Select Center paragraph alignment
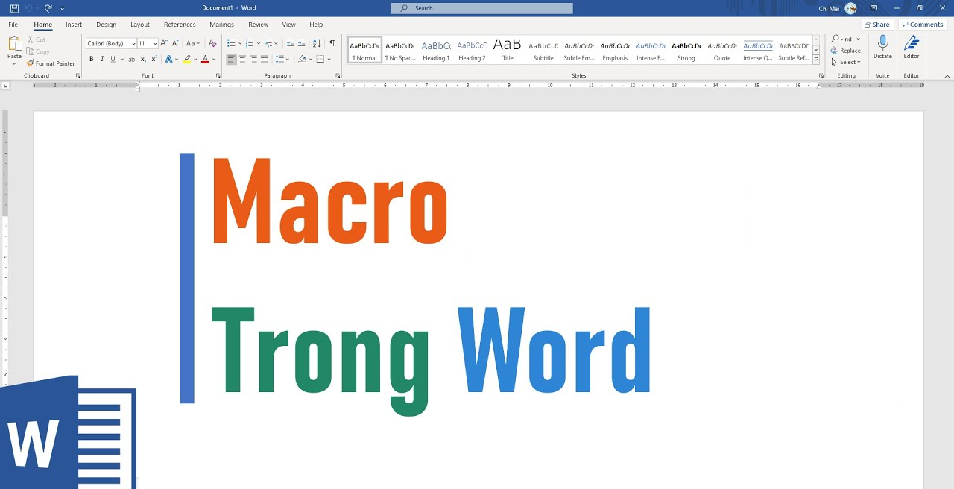The image size is (954, 489). [242, 59]
